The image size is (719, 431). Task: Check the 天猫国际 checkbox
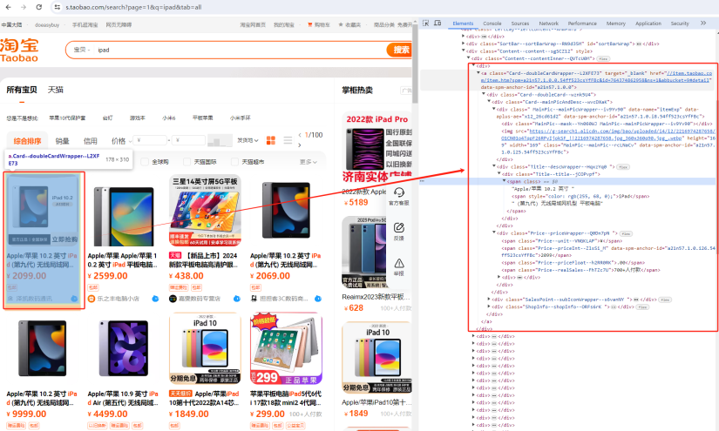pos(187,162)
